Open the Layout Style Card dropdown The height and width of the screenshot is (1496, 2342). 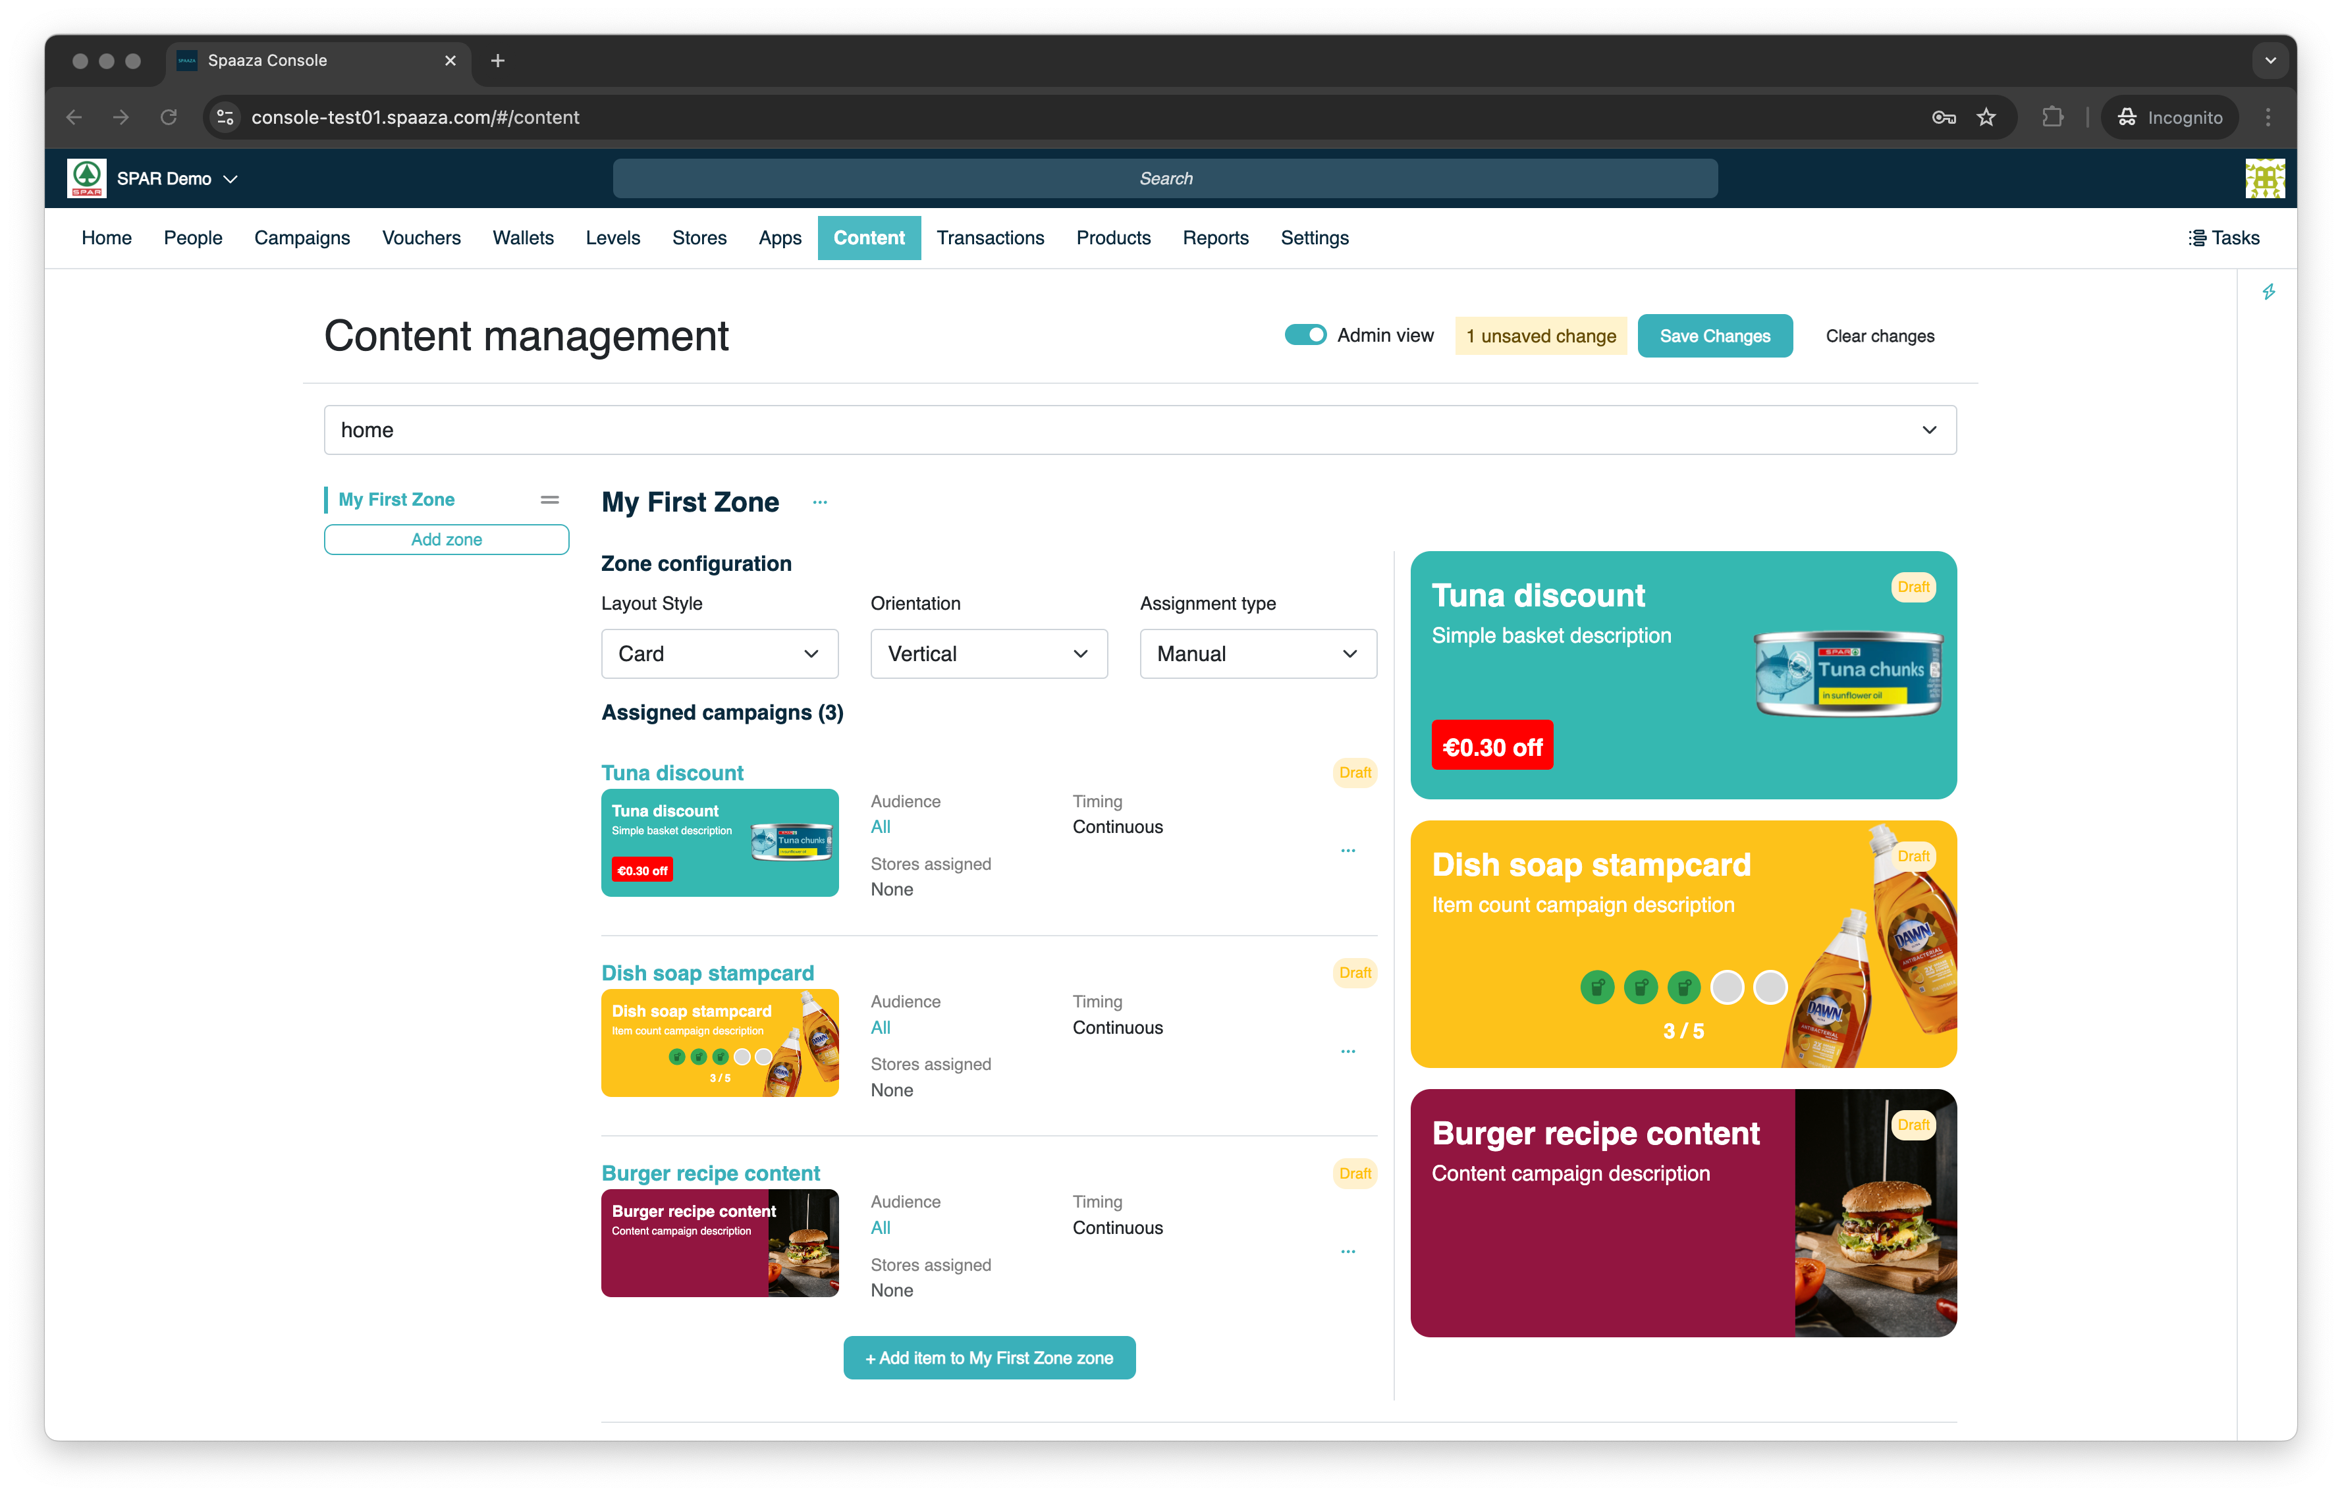pos(719,654)
